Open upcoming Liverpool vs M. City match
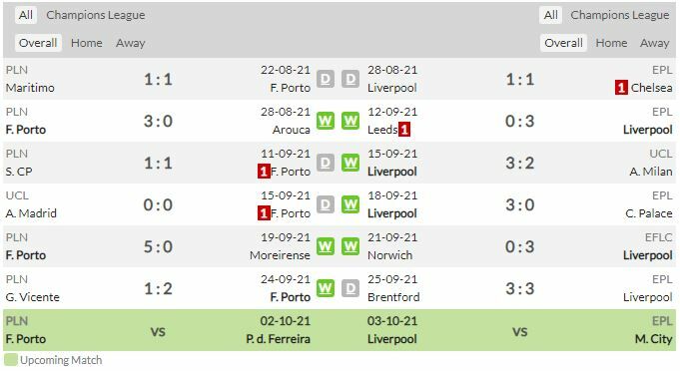The height and width of the screenshot is (371, 680). click(520, 330)
